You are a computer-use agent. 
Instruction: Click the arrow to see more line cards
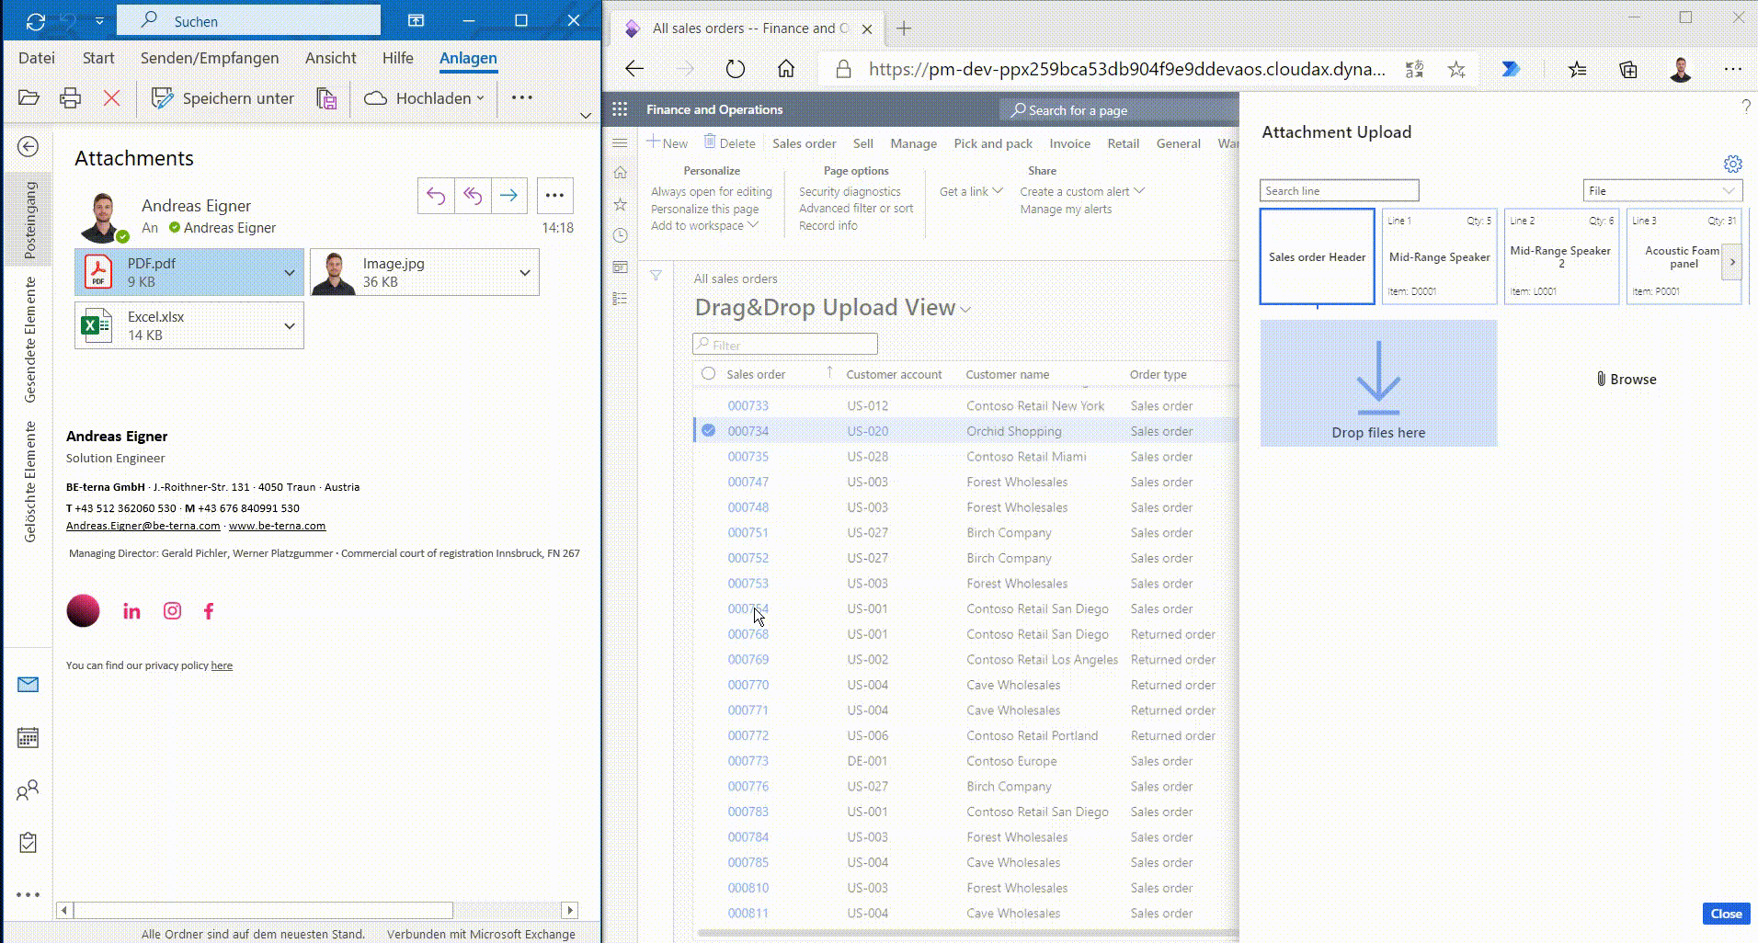coord(1732,262)
